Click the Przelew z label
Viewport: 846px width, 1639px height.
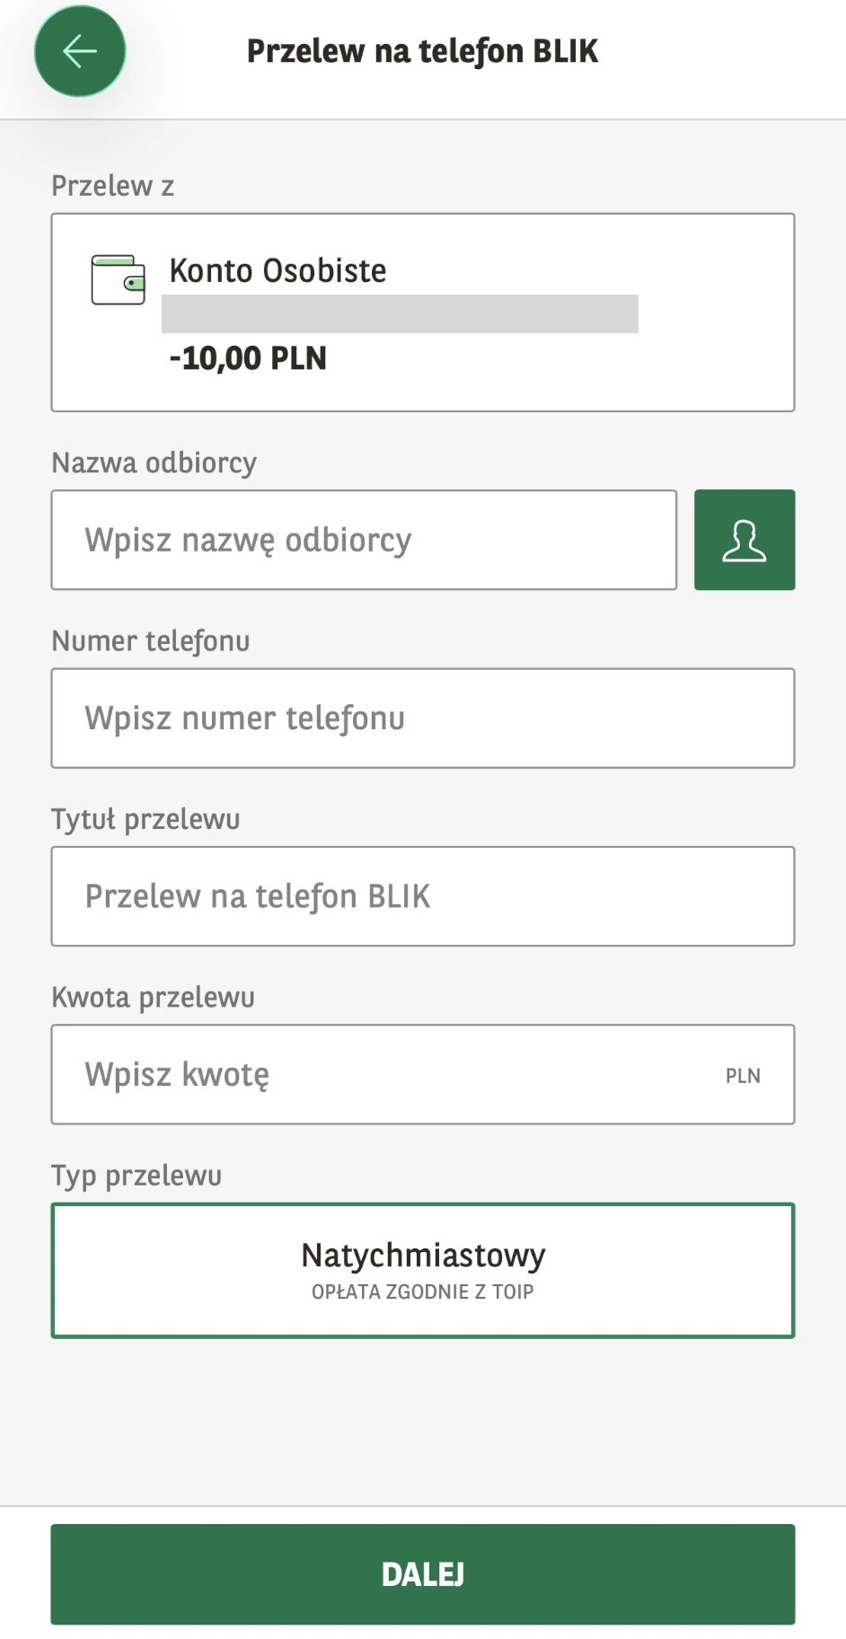click(x=112, y=186)
